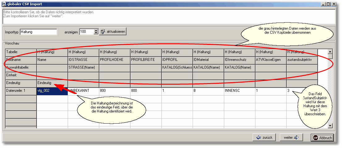The image size is (342, 148).
Task: Select the IDSTRASSE field name header cell
Action: tap(83, 59)
